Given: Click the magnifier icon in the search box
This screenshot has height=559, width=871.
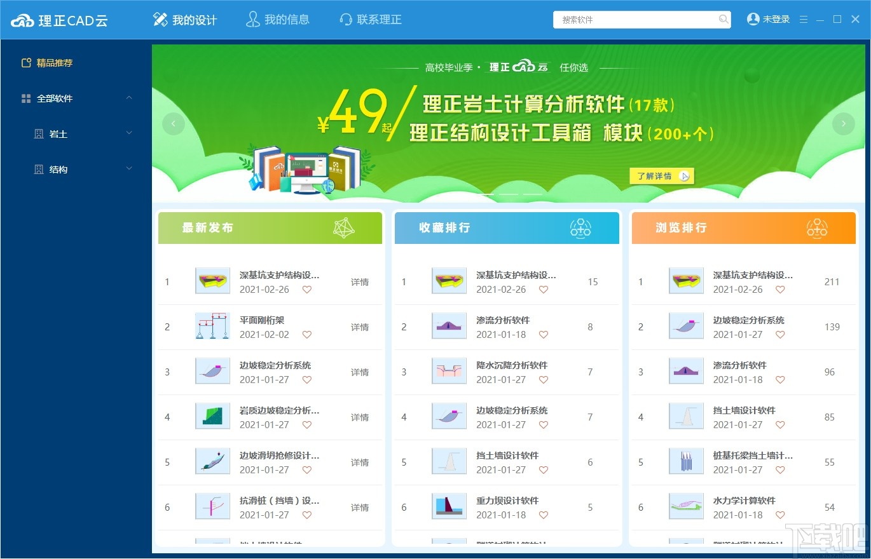Looking at the screenshot, I should click(x=724, y=20).
